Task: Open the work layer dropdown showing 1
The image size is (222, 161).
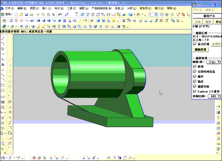Action: pyautogui.click(x=154, y=14)
